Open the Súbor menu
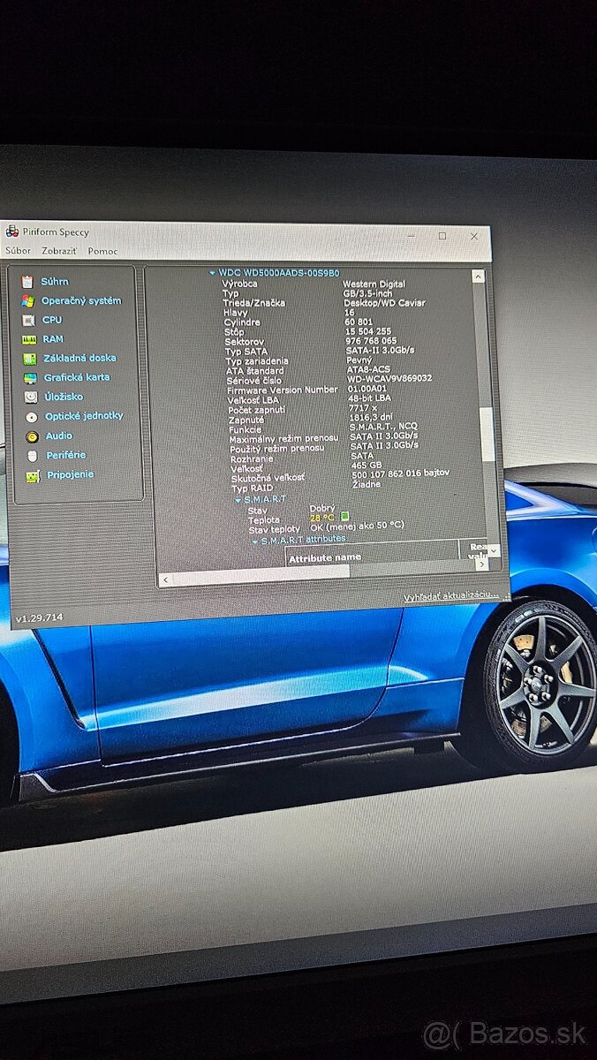Screen dimensions: 597x1060 18,251
